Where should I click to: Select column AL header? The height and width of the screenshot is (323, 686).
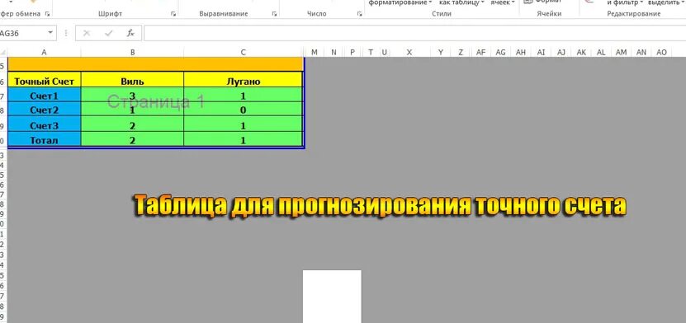click(601, 53)
